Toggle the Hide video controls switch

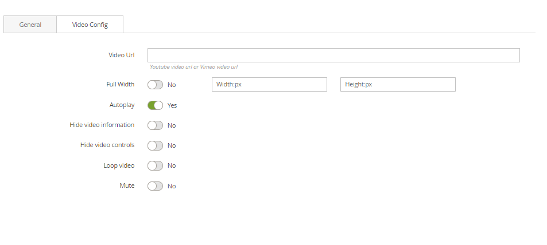point(156,145)
